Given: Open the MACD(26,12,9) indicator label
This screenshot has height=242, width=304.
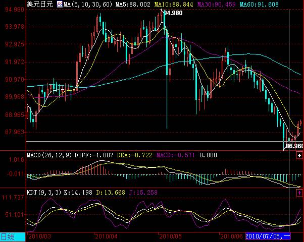Looking at the screenshot, I should click(49, 155).
